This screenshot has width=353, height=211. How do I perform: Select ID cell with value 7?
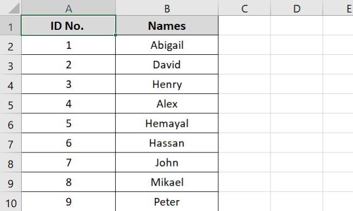pyautogui.click(x=68, y=162)
